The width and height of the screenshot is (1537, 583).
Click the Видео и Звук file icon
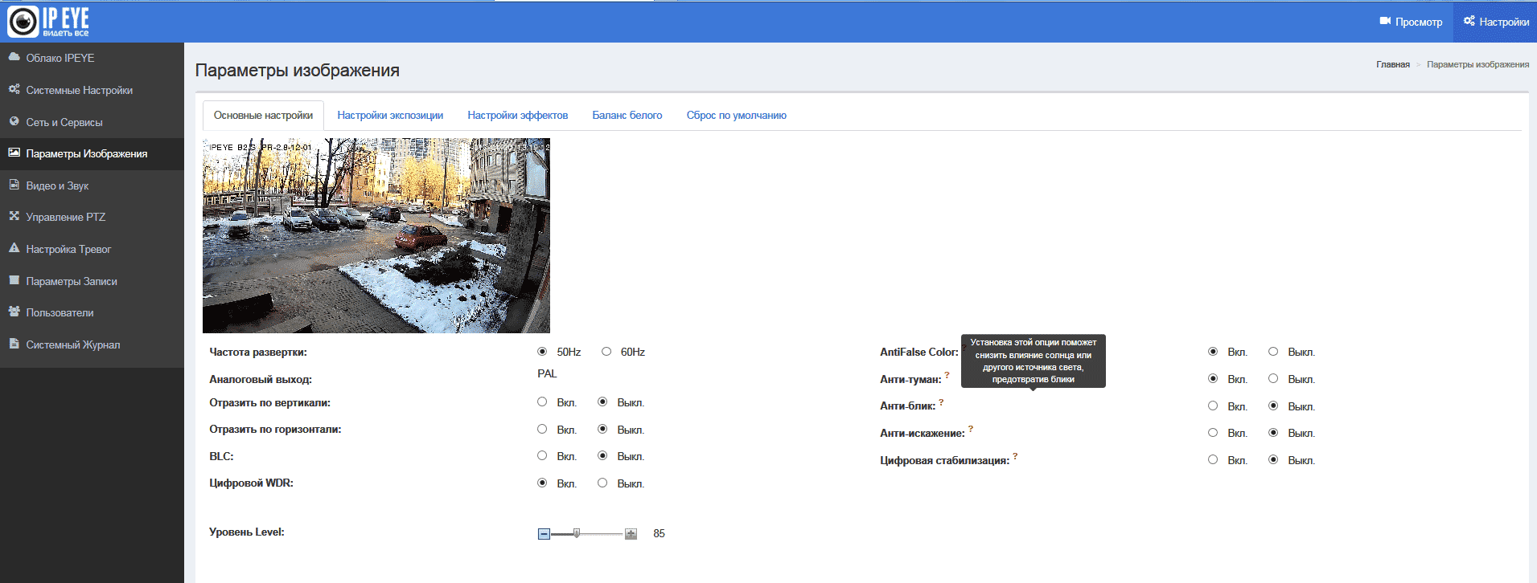pos(14,185)
